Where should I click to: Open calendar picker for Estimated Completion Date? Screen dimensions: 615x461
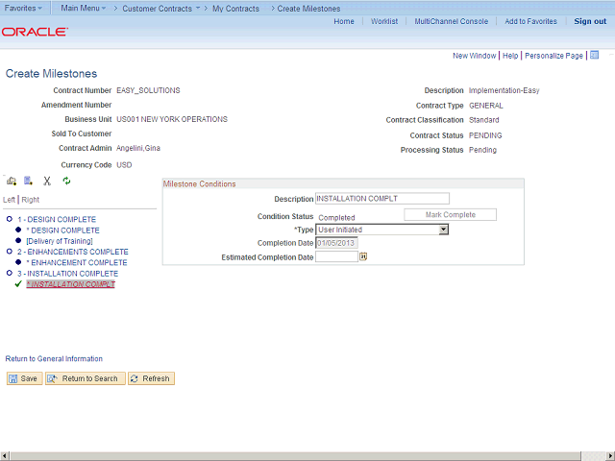tap(363, 256)
